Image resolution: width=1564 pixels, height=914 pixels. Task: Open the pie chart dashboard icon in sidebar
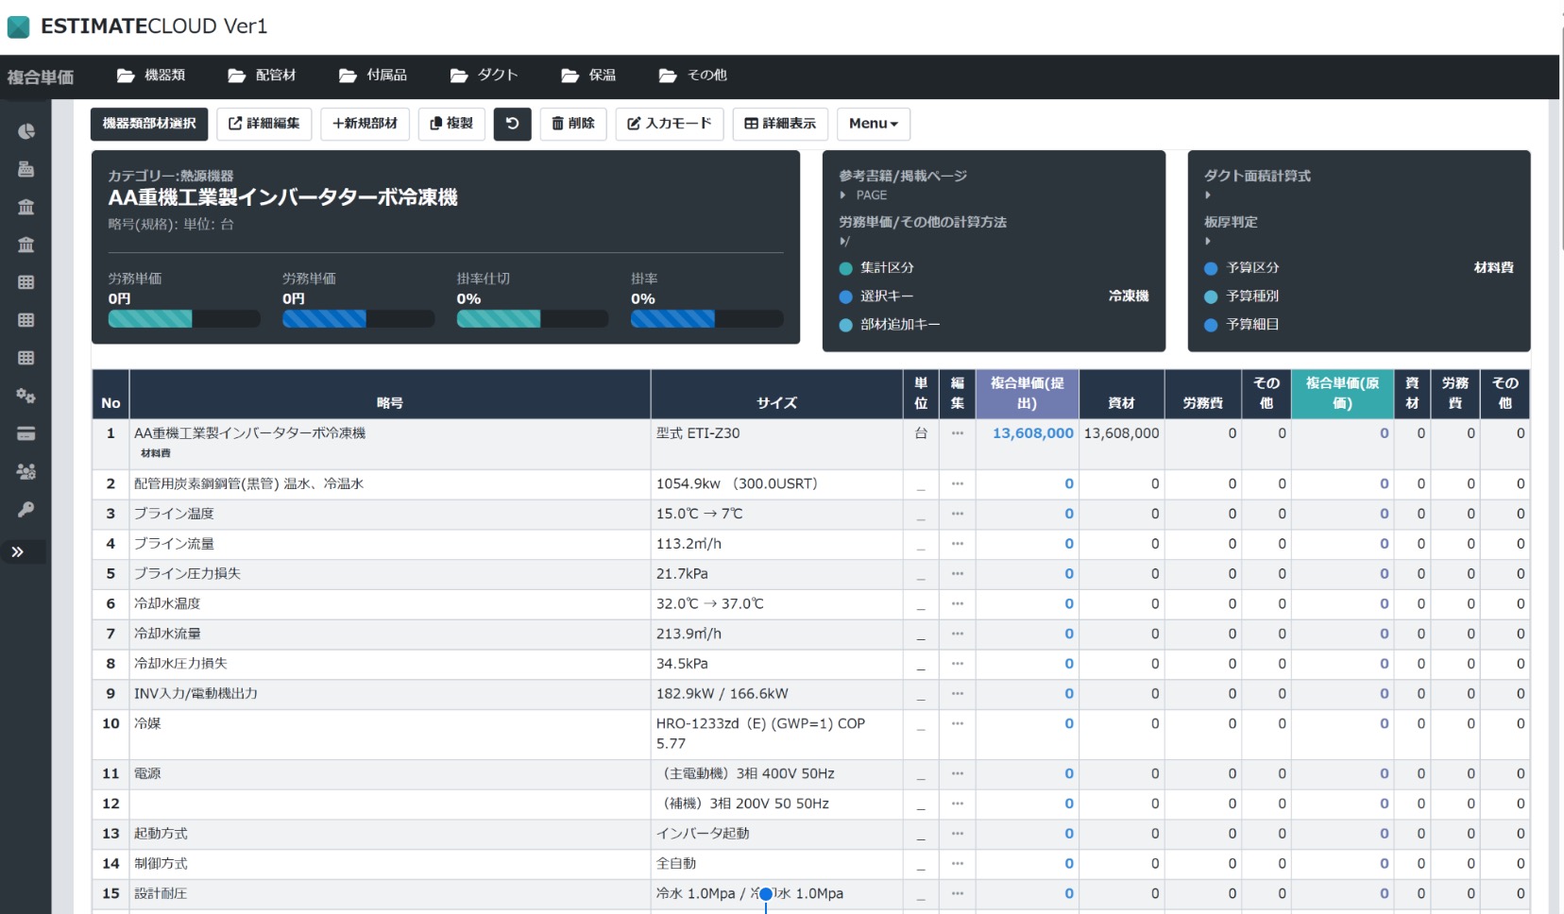26,131
